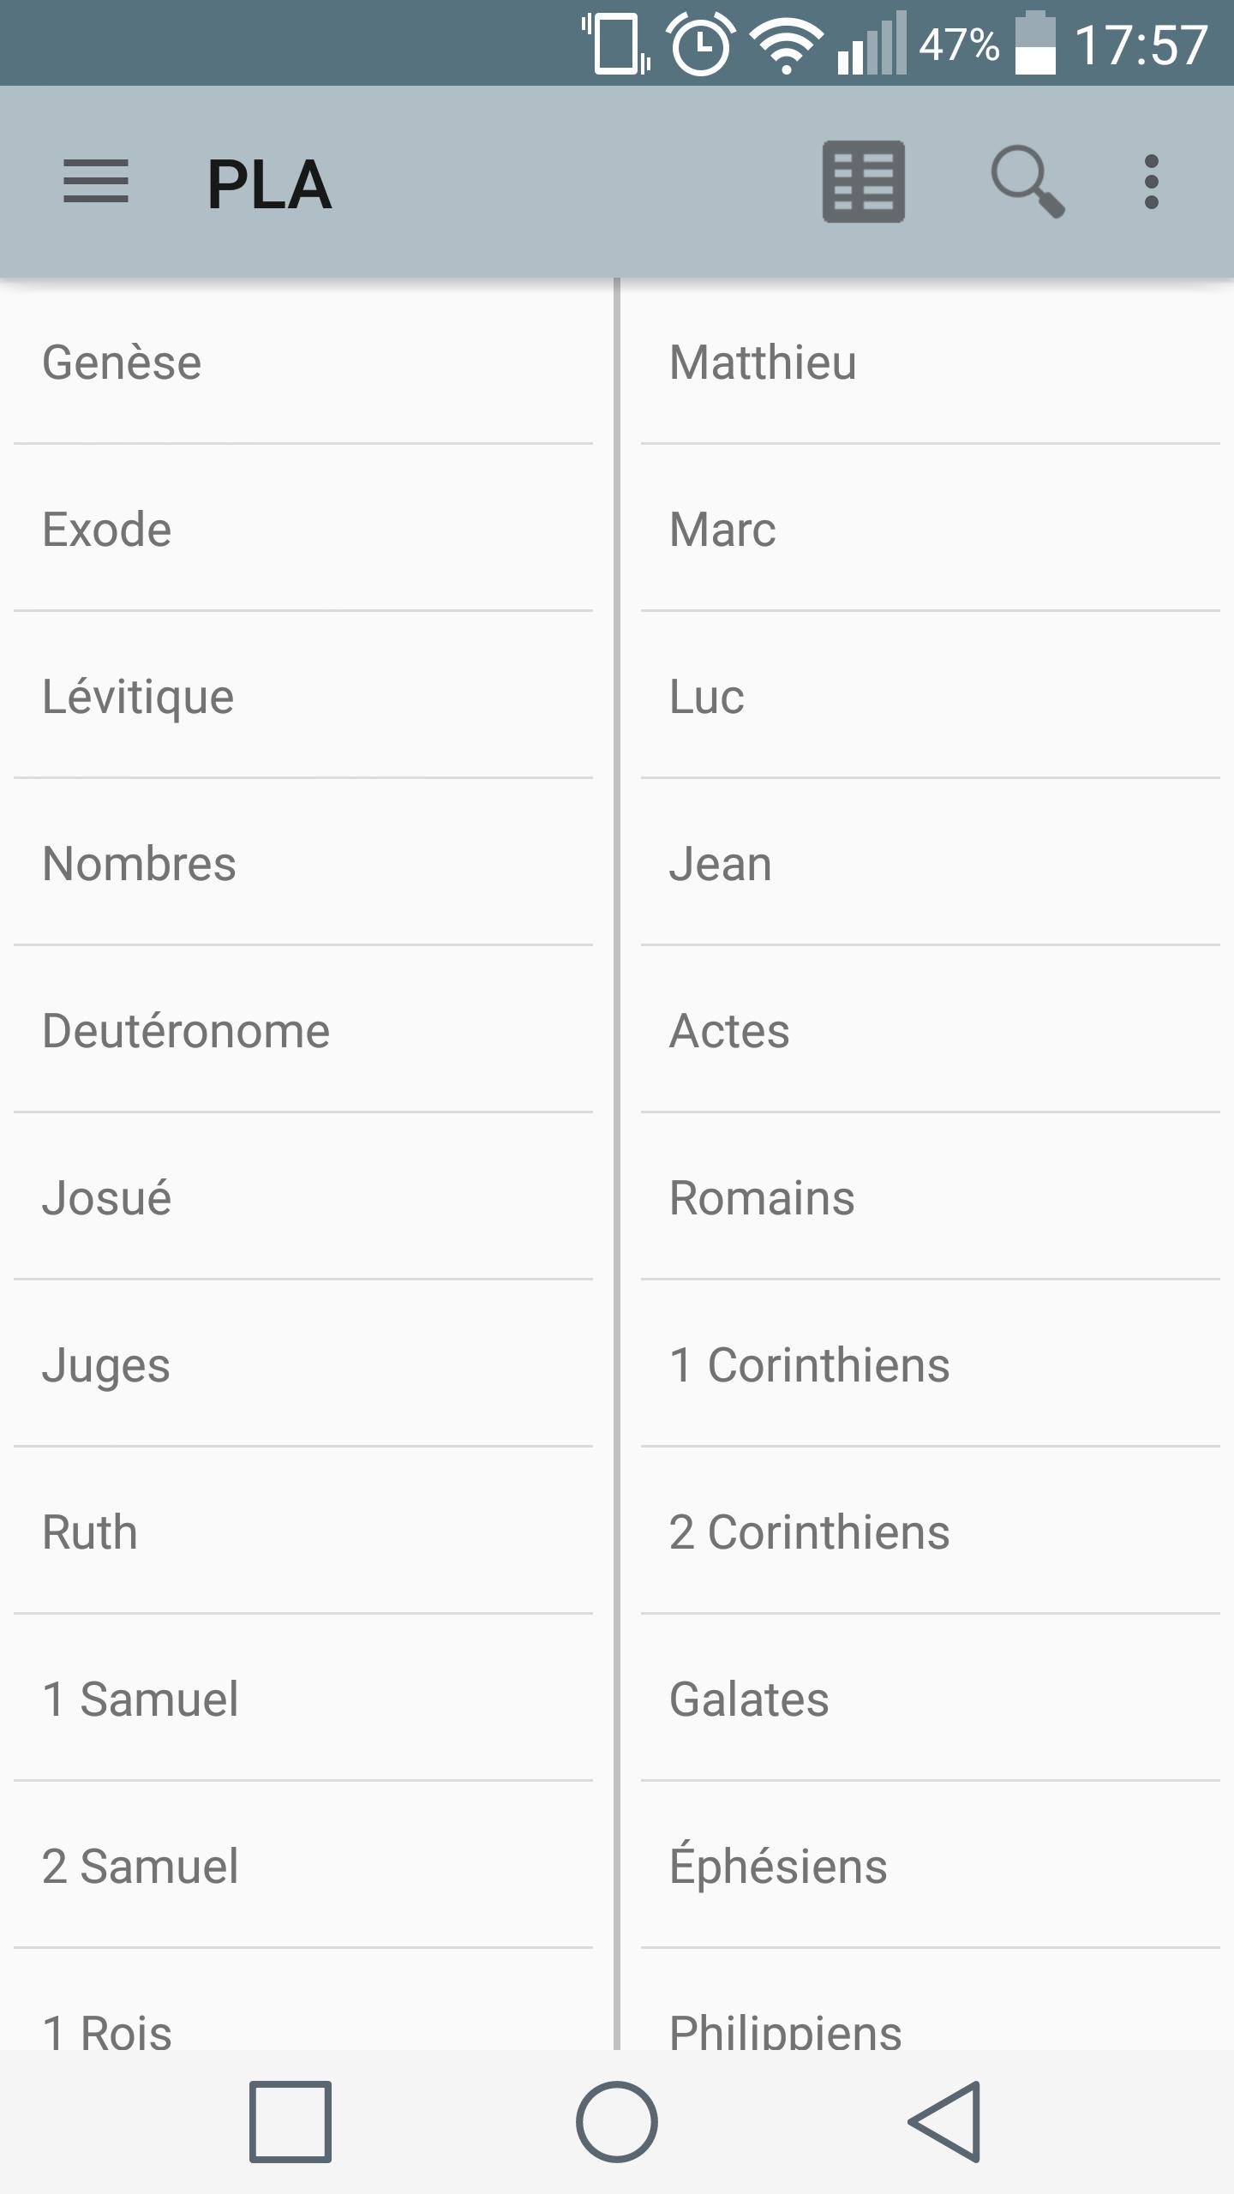This screenshot has height=2194, width=1234.
Task: Open the book of Ruth
Action: (x=303, y=1532)
